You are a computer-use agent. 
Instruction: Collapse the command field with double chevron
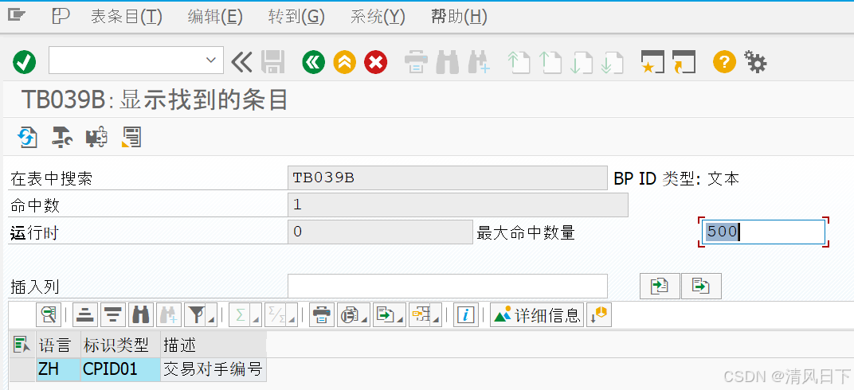click(x=242, y=62)
